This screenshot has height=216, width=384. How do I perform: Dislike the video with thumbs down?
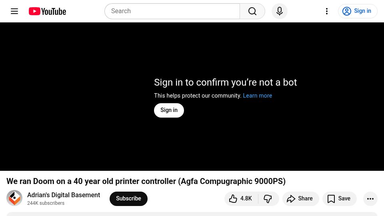268,199
